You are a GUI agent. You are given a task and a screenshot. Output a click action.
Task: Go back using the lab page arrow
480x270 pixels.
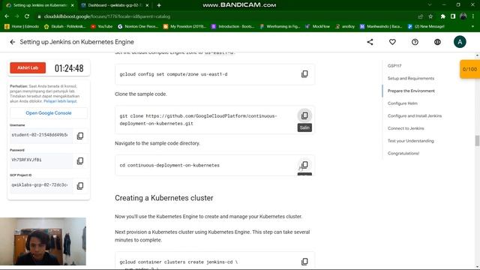[x=12, y=42]
